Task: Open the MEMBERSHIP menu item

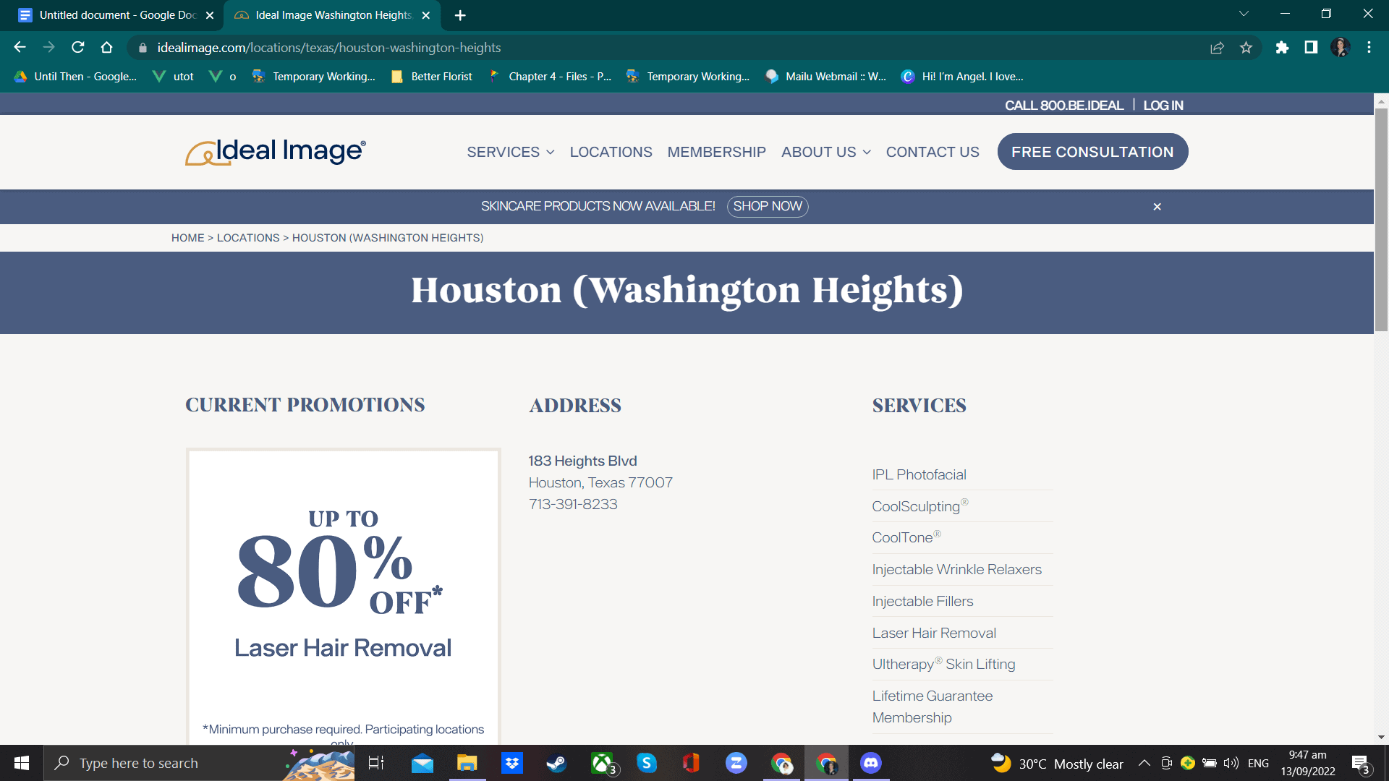Action: [x=716, y=152]
